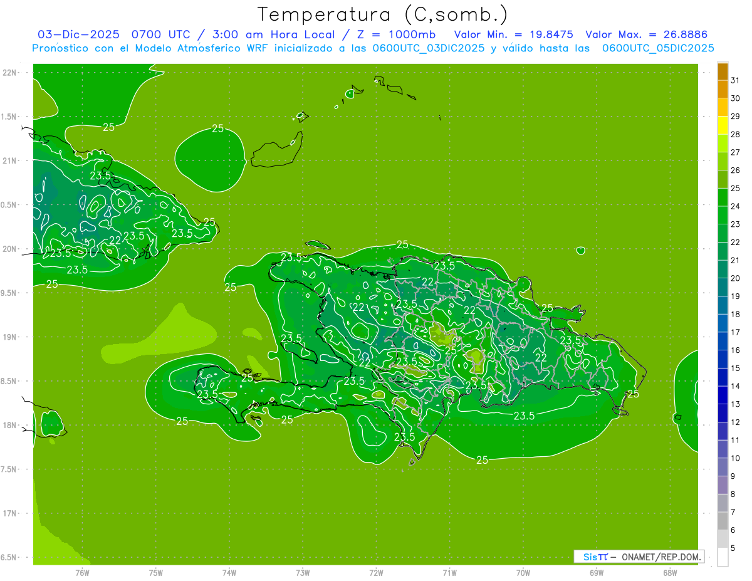Click the color scale segment between 23 and 24
The width and height of the screenshot is (752, 581).
[723, 215]
